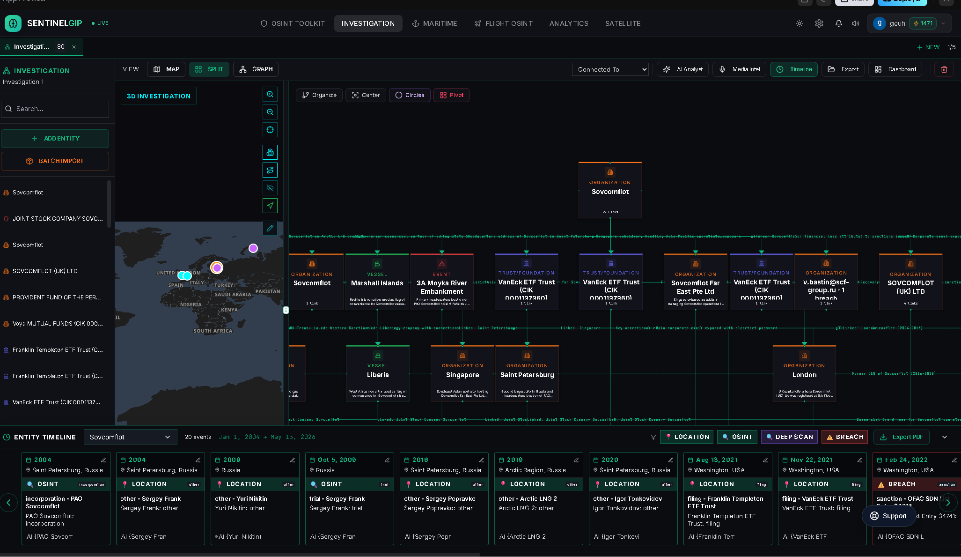The height and width of the screenshot is (557, 961).
Task: Click the purple map marker in Russia
Action: [253, 248]
